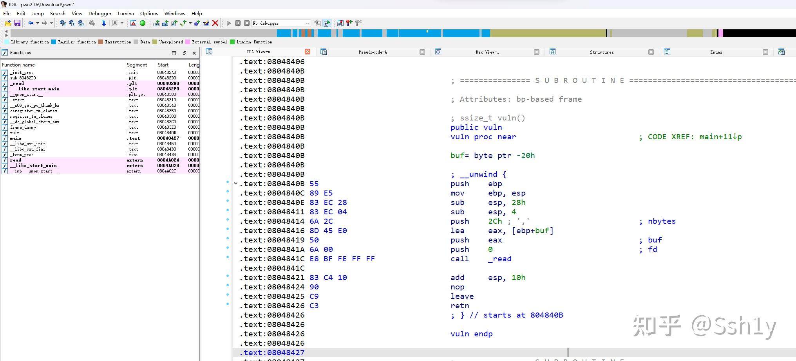
Task: Stop the process with the Stop icon
Action: coord(246,23)
